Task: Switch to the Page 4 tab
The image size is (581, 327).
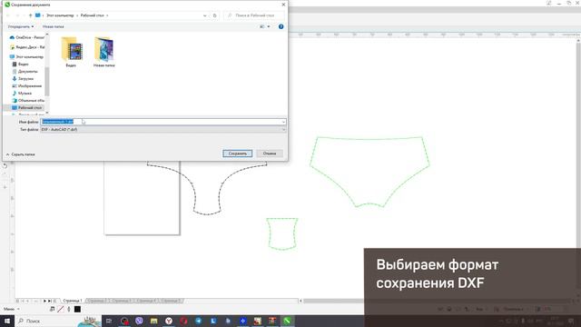Action: 146,301
